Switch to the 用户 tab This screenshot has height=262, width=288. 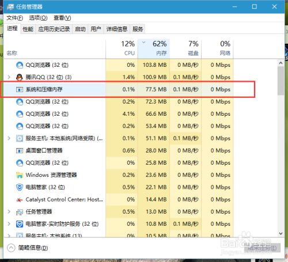[x=96, y=29]
